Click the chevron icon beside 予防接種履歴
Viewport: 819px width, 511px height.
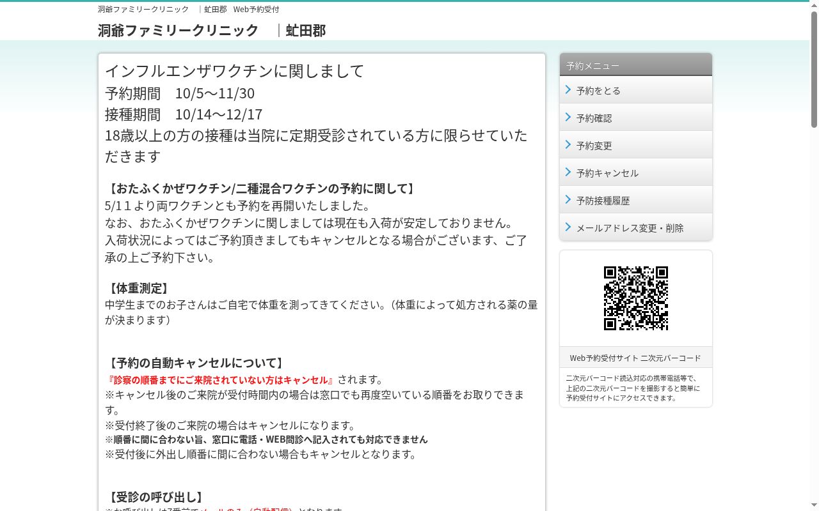(568, 199)
